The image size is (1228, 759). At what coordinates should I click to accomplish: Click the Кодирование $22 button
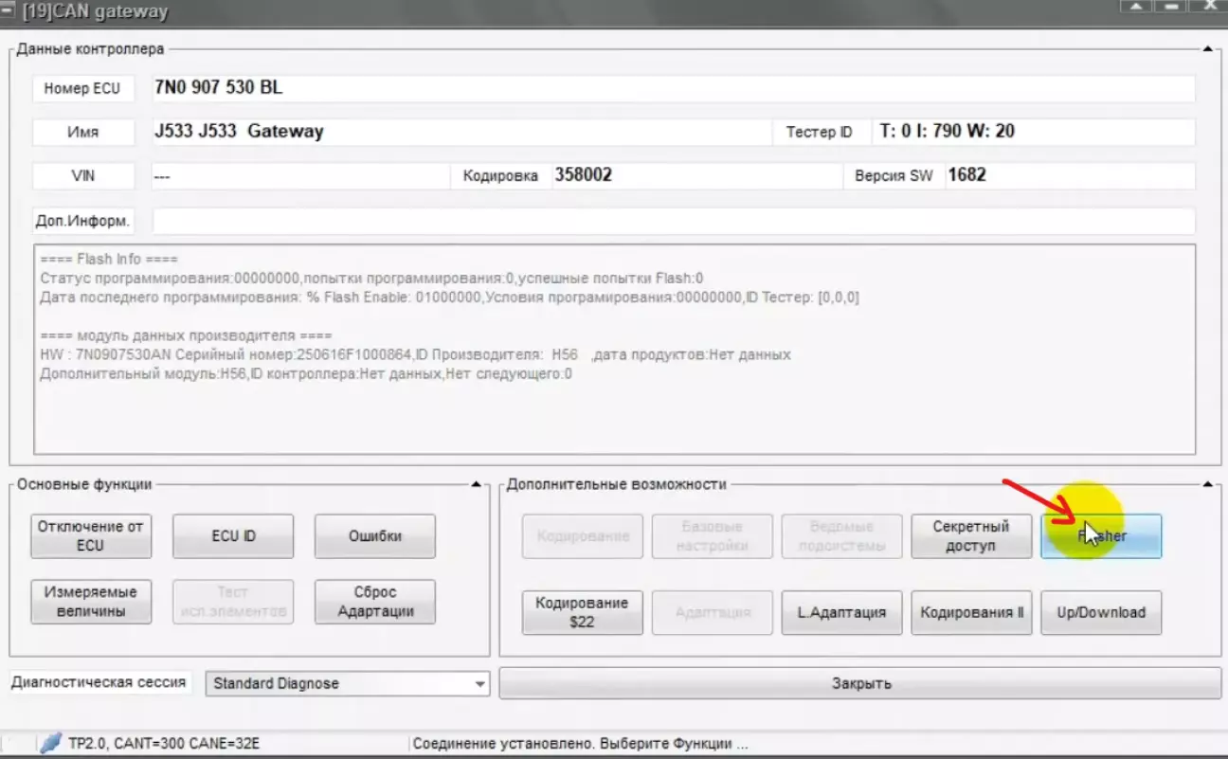pos(582,612)
